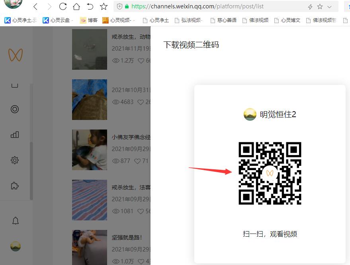The height and width of the screenshot is (265, 350).
Task: Open the 心灵净土 page bookmark
Action: point(156,20)
